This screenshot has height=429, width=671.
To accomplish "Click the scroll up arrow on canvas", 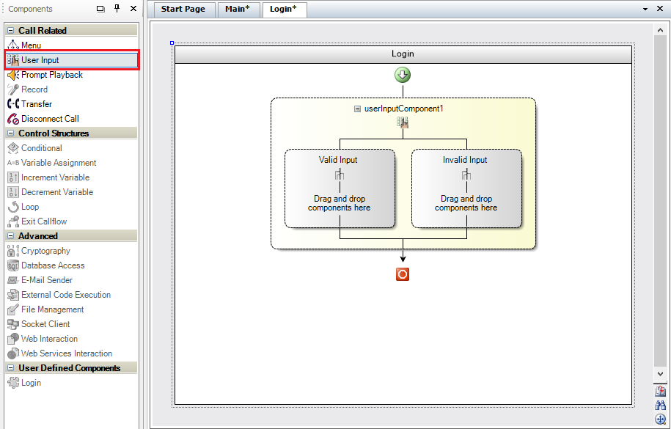I will [x=660, y=30].
